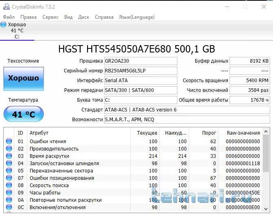
Task: Click the Прошивка field GR2OA230
Action: (141, 61)
